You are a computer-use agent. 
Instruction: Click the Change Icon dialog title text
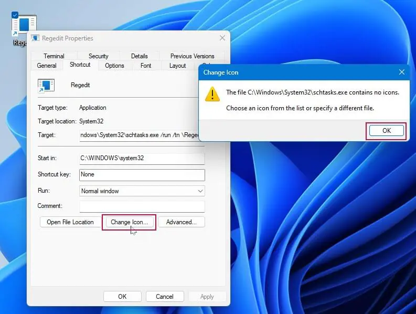221,72
